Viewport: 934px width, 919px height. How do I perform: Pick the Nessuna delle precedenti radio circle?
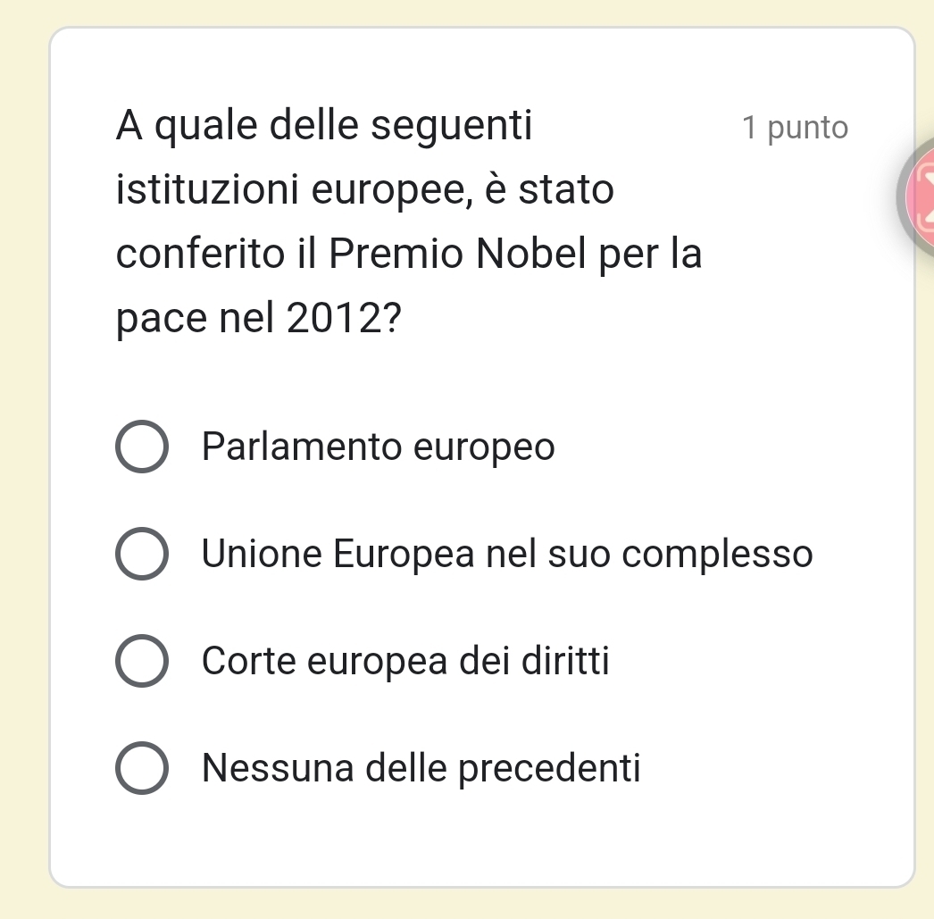(141, 768)
